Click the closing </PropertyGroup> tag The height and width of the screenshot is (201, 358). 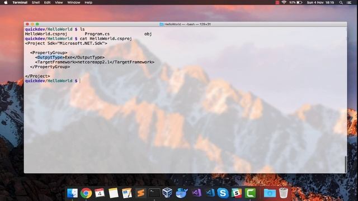coord(50,67)
